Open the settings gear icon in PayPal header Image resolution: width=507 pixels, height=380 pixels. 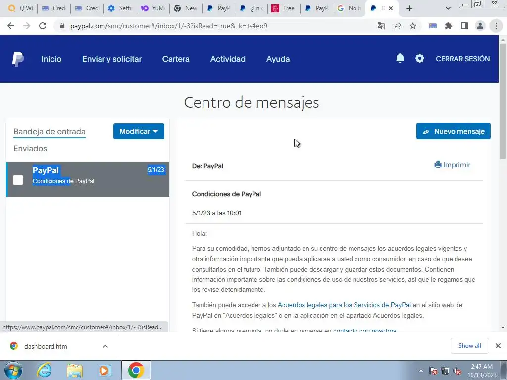[420, 58]
